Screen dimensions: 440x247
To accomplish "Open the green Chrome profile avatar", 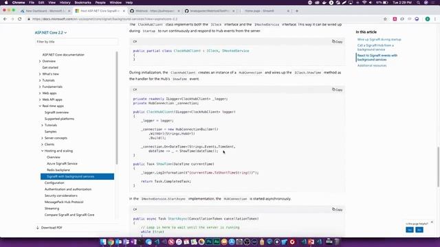I will pyautogui.click(x=428, y=19).
